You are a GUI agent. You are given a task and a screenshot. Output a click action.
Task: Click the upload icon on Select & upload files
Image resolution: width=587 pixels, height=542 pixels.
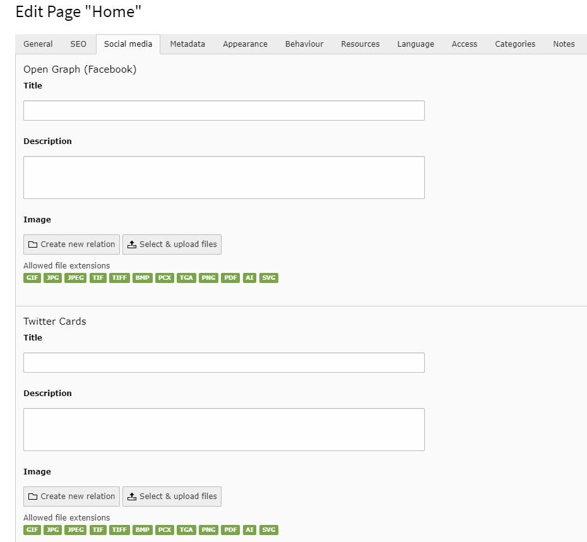(x=132, y=244)
